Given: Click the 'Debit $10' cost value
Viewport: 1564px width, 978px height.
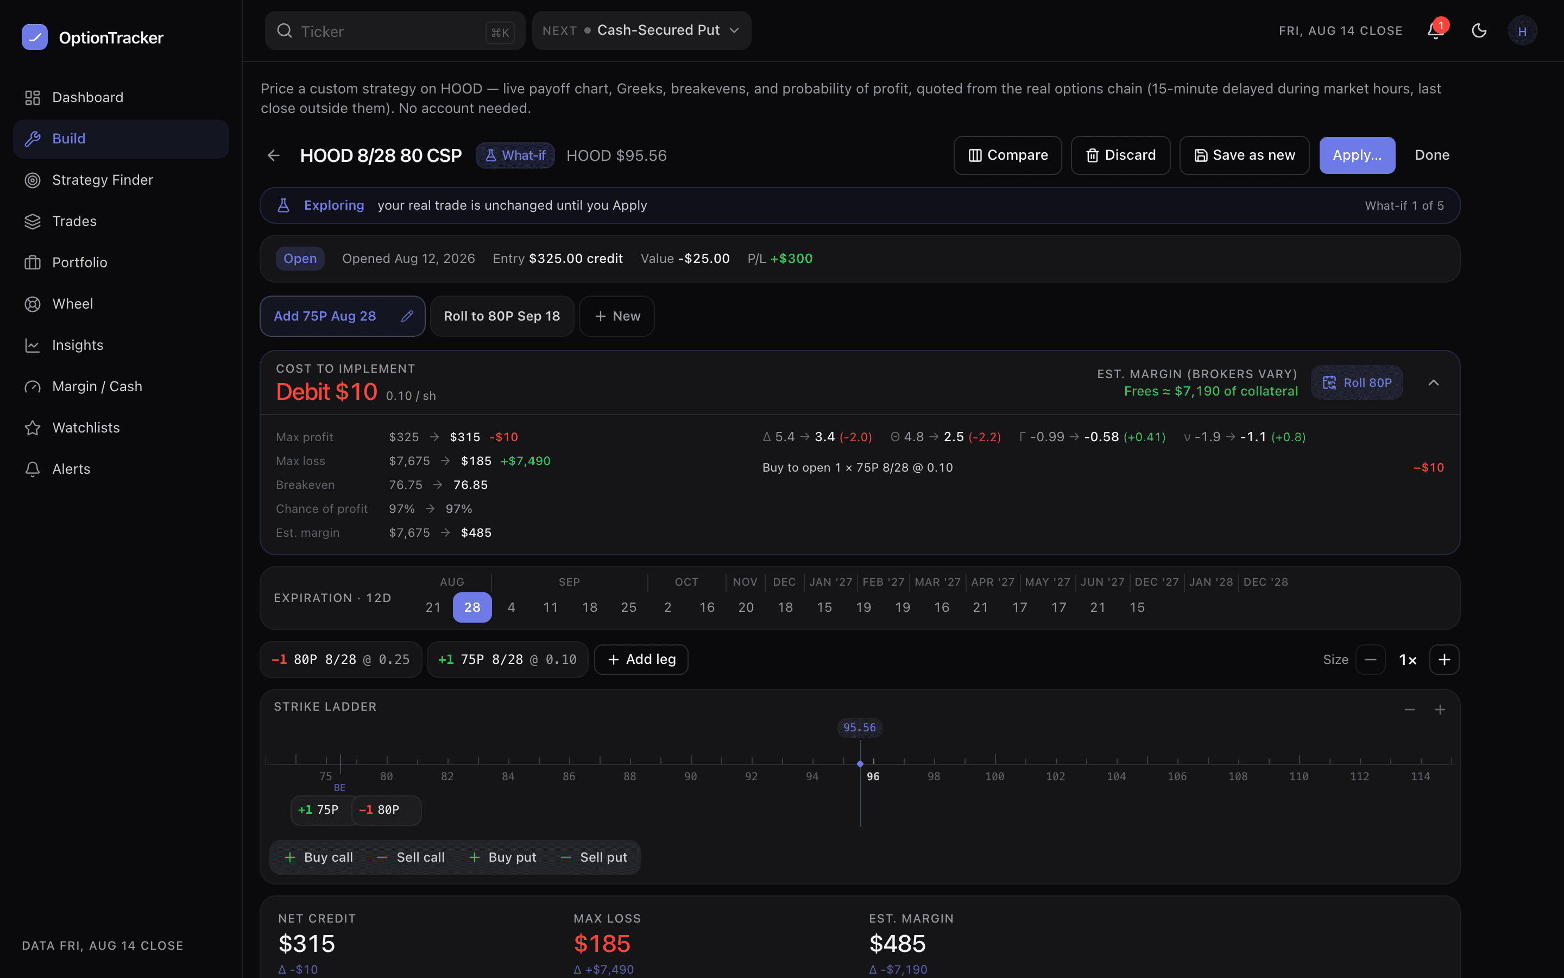Looking at the screenshot, I should click(326, 392).
